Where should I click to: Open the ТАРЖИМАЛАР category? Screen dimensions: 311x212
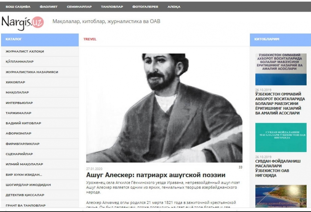point(40,113)
